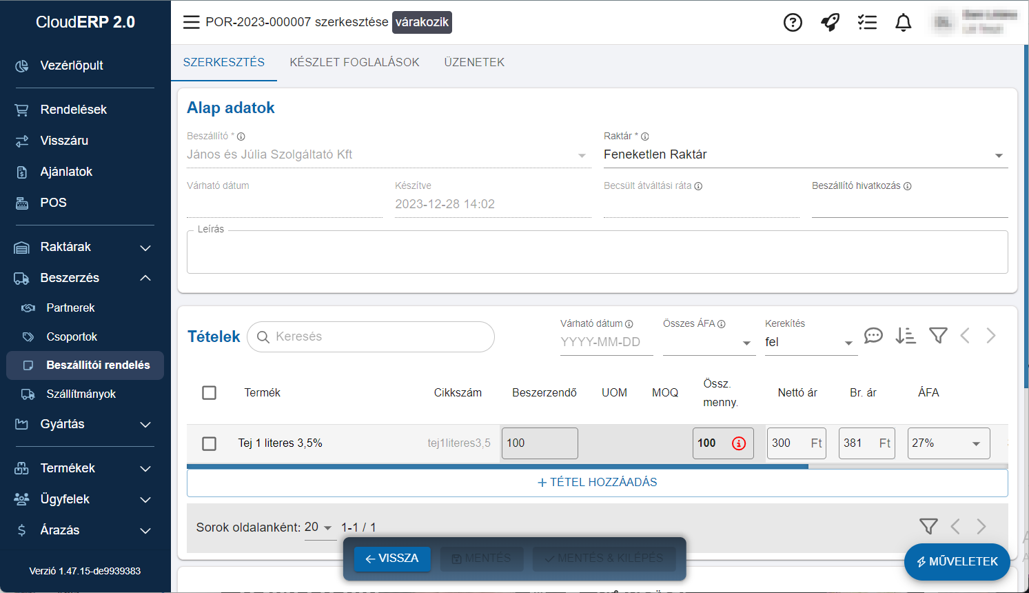Open the notifications bell
Viewport: 1029px width, 593px height.
pyautogui.click(x=903, y=23)
